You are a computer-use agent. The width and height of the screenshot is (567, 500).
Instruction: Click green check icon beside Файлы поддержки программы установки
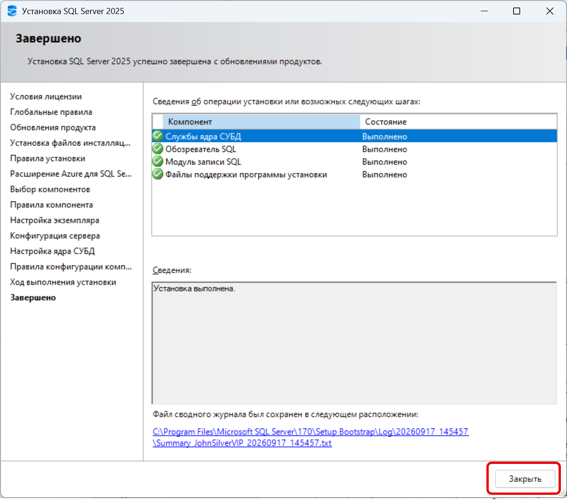point(158,174)
